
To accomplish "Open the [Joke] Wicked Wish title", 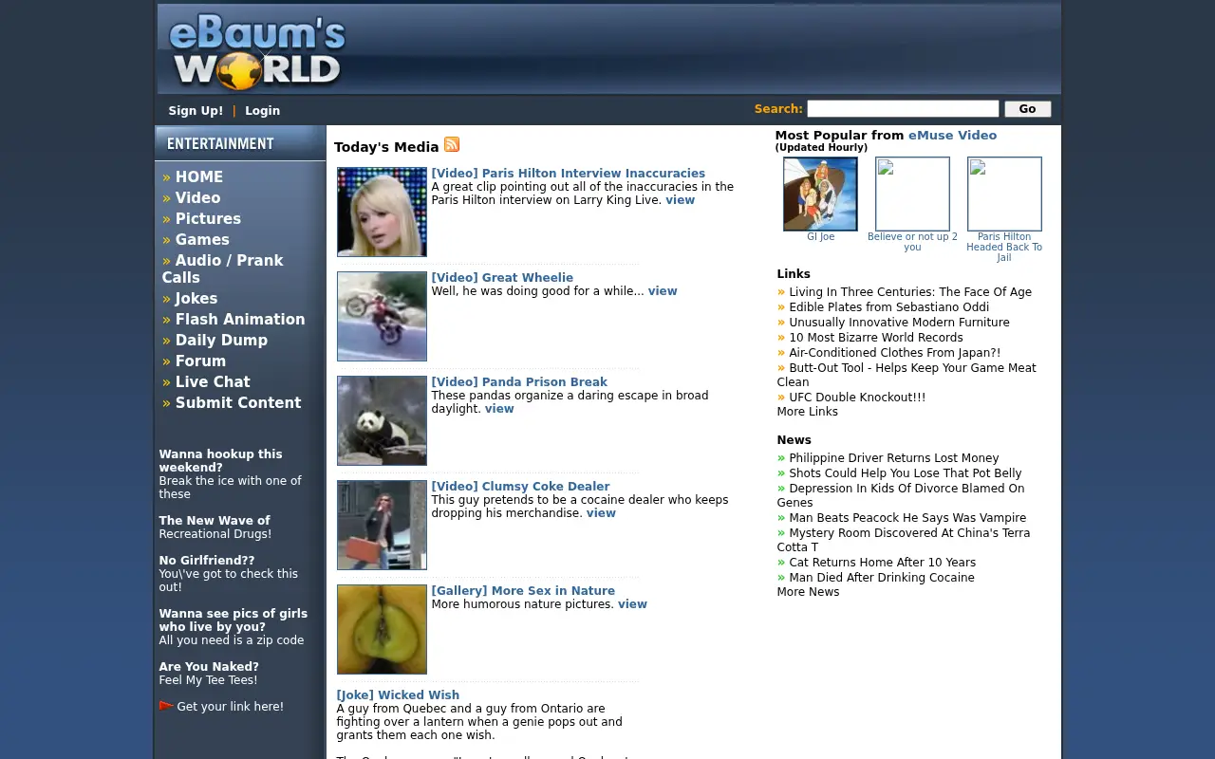I will 398,695.
